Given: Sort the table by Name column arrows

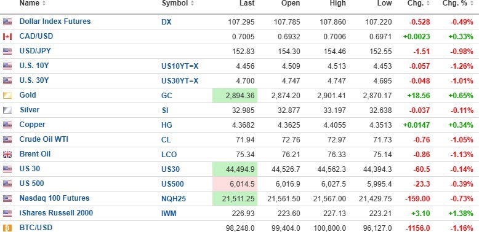Looking at the screenshot, I should (44, 3).
